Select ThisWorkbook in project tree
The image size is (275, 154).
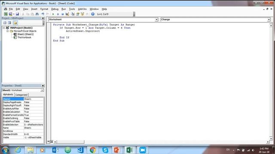point(24,37)
